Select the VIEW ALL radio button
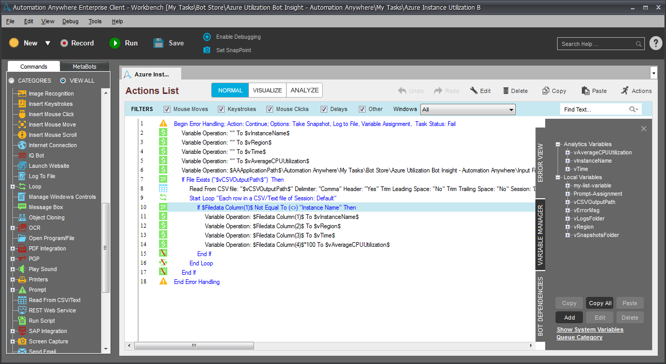 click(63, 81)
